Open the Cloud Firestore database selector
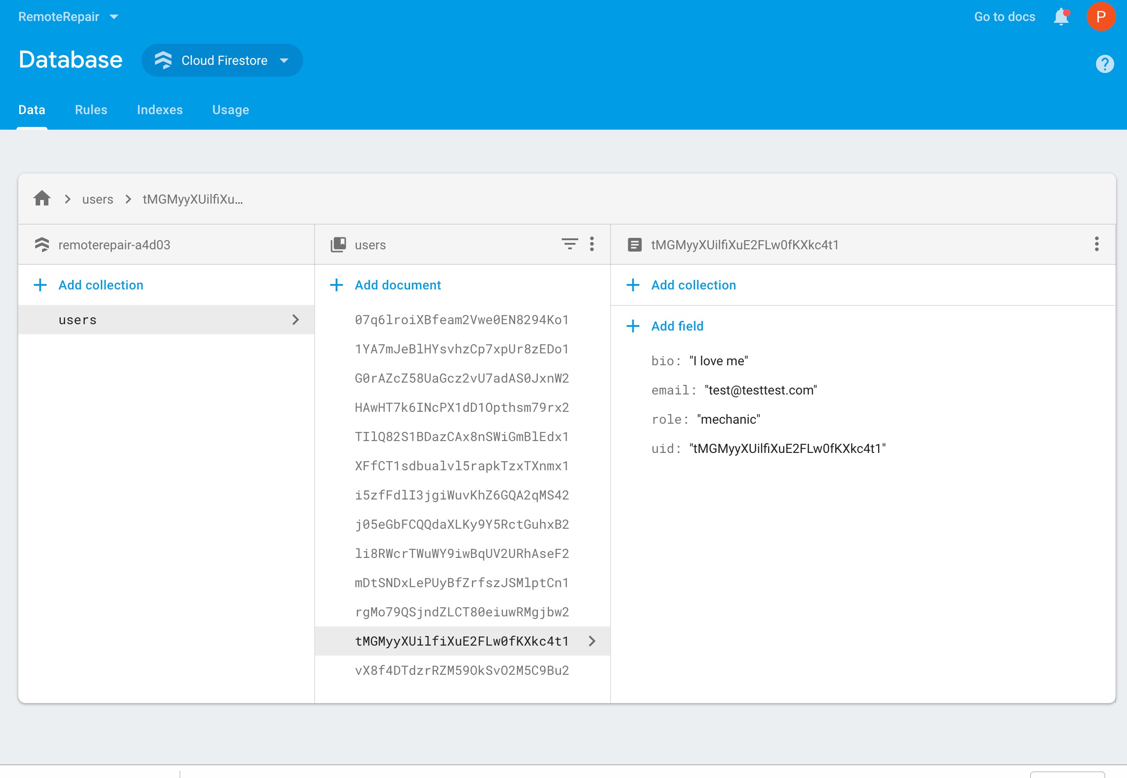This screenshot has width=1127, height=778. (222, 60)
